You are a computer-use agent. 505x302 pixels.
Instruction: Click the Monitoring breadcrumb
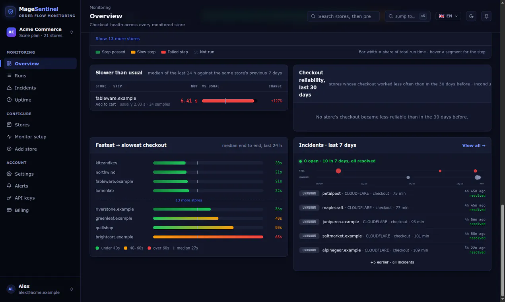point(100,8)
